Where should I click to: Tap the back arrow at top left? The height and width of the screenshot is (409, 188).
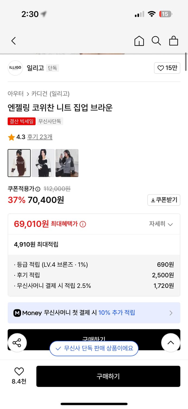coord(14,40)
